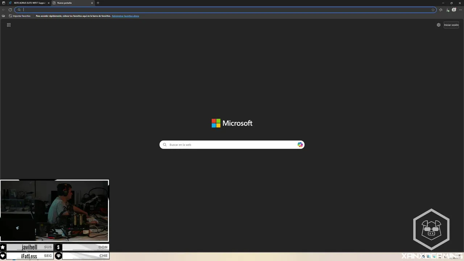The height and width of the screenshot is (261, 464).
Task: Go back with the browser back arrow
Action: (4, 10)
